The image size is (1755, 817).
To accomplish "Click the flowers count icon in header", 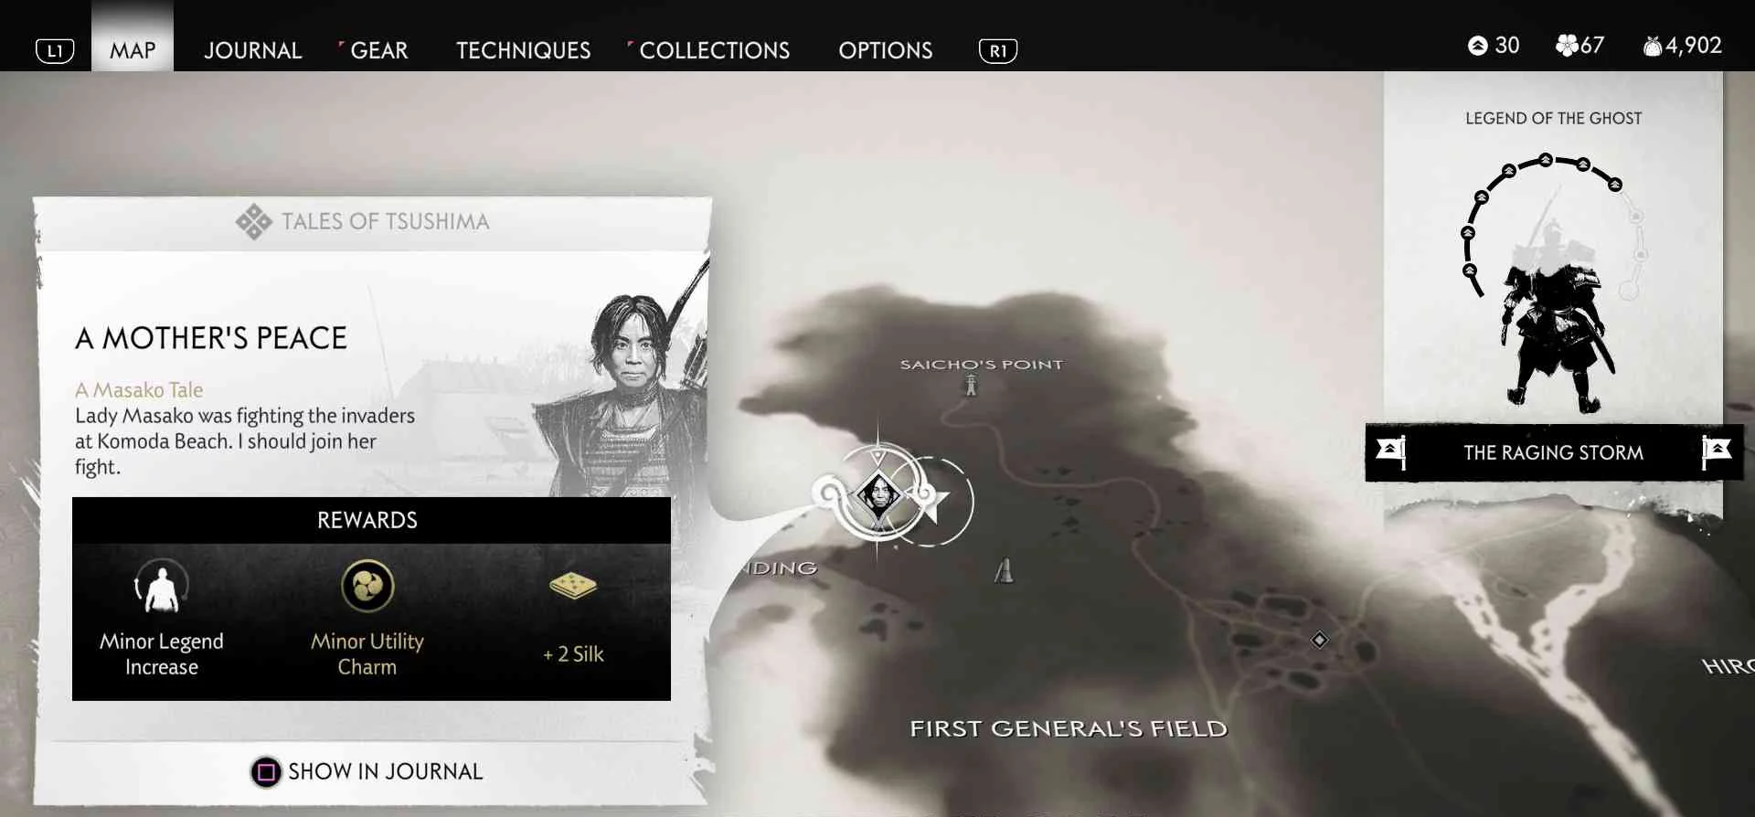I will (x=1567, y=45).
